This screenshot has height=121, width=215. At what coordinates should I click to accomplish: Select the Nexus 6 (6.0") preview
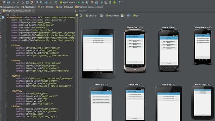pyautogui.click(x=135, y=104)
